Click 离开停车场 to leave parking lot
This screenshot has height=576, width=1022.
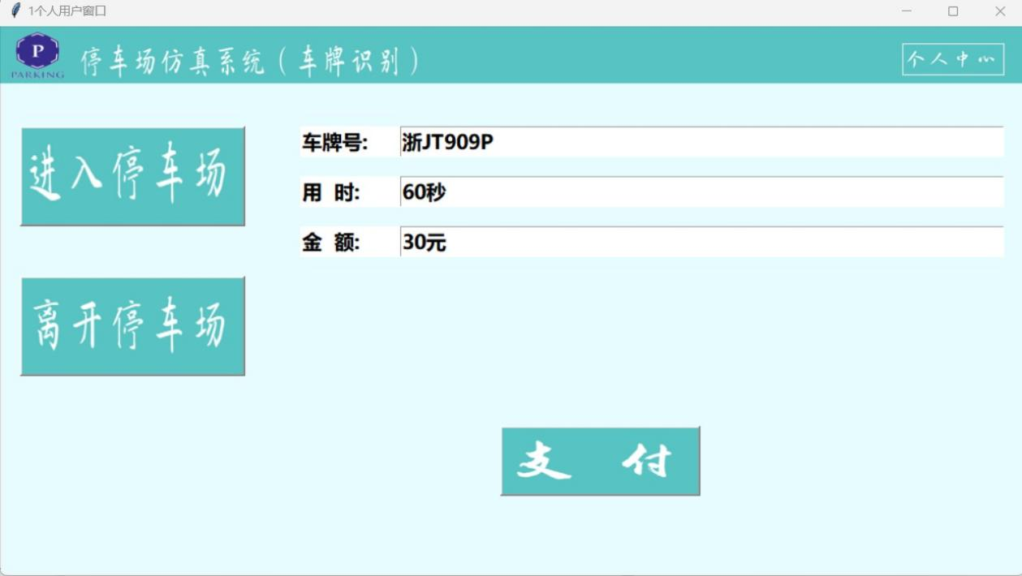point(132,326)
